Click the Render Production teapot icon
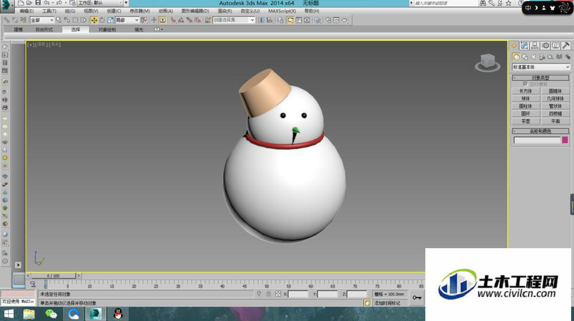Viewport: 574px width, 321px height. click(345, 20)
